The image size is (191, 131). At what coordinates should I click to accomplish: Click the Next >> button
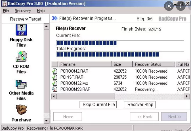point(174,116)
